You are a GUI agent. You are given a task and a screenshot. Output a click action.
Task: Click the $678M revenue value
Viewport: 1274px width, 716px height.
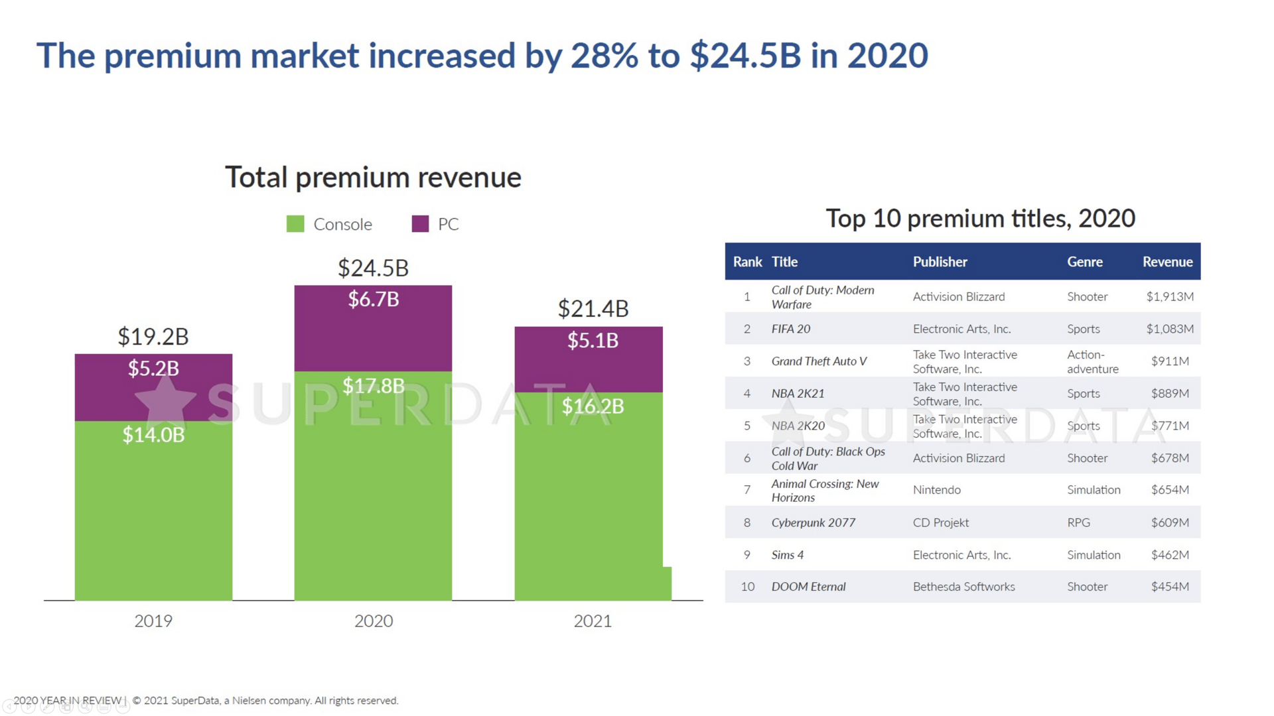pyautogui.click(x=1170, y=458)
